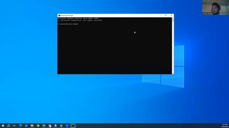Minimize the Command Prompt window
This screenshot has width=229, height=128.
(x=160, y=15)
